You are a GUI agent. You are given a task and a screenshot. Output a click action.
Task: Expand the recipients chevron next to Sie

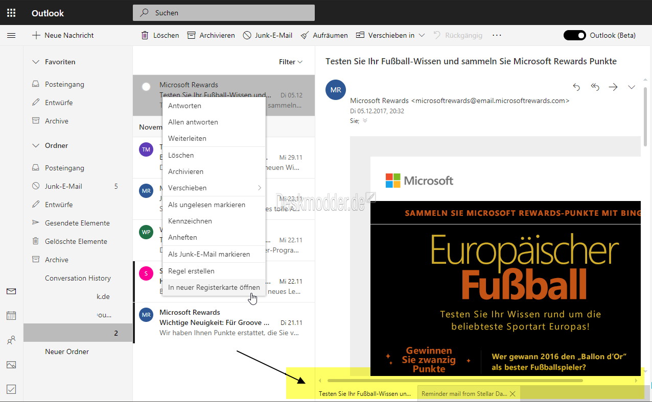365,121
